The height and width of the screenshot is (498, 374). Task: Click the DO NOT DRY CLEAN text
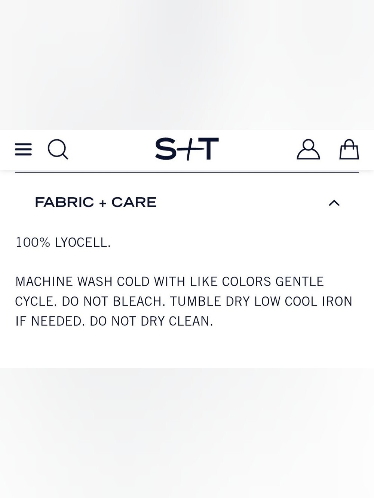click(x=151, y=321)
